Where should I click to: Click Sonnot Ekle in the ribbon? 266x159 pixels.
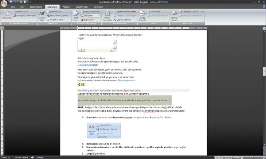[x=54, y=12]
